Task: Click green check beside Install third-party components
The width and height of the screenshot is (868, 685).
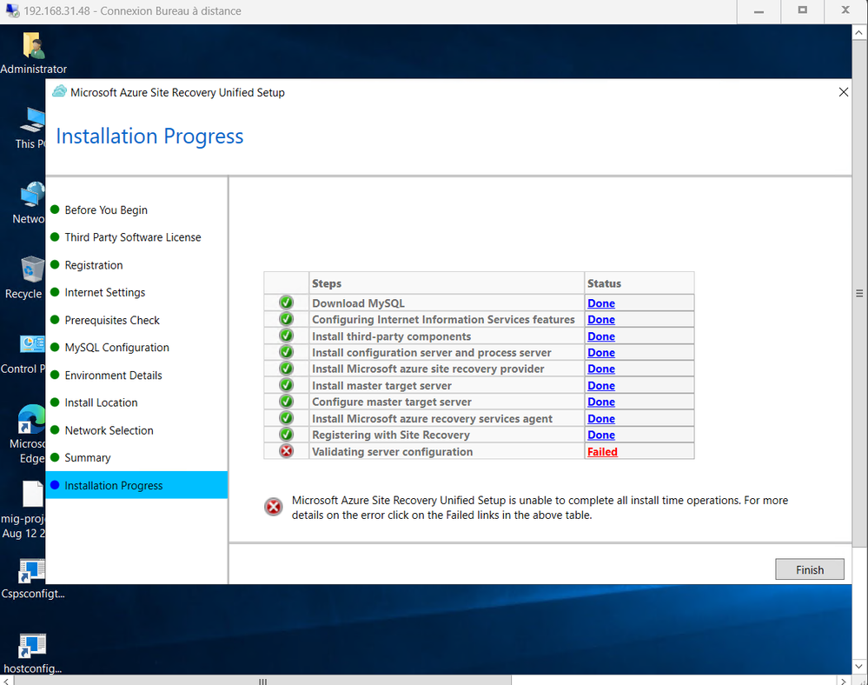Action: pos(286,336)
